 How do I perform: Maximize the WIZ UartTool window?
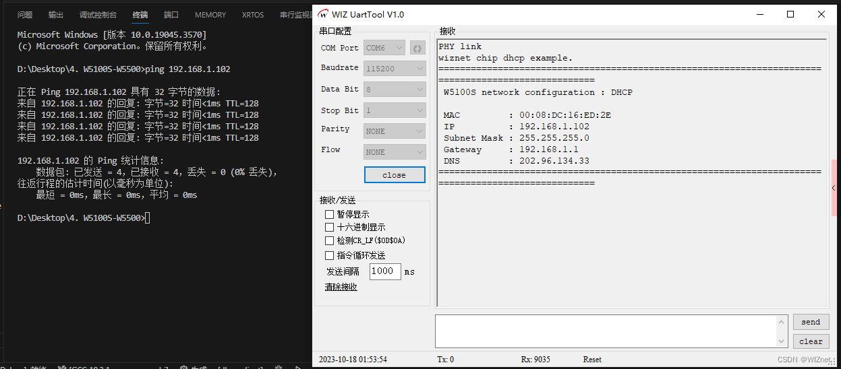(790, 14)
